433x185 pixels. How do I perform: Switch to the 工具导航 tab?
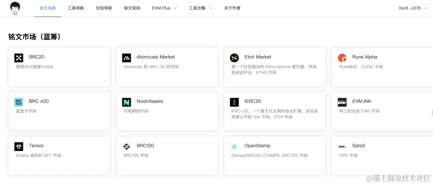[x=76, y=8]
